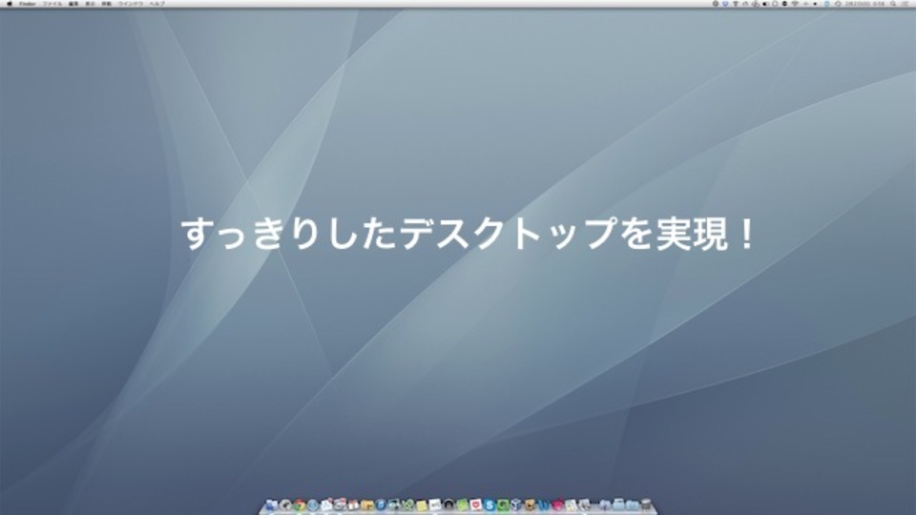Image resolution: width=916 pixels, height=515 pixels.
Task: Open the ヘルプ menu
Action: pyautogui.click(x=156, y=4)
